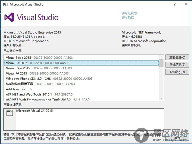Select Visual F# 2015 row
Screen dimensions: 192x144
[x=82, y=73]
